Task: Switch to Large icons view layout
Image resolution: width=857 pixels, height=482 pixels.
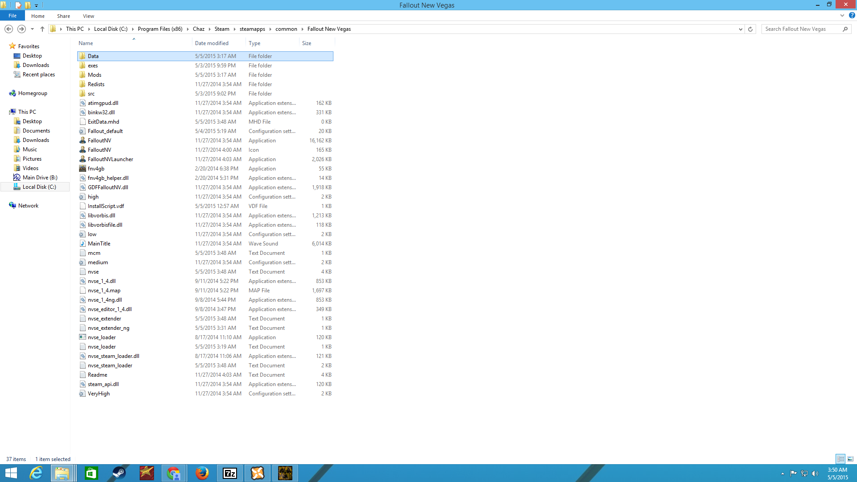Action: (850, 459)
